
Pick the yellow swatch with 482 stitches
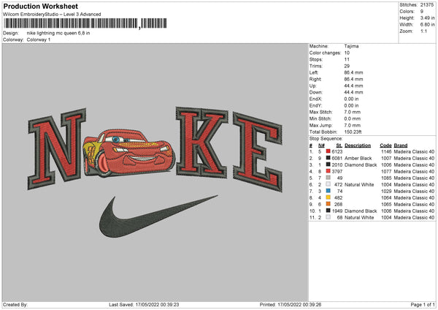click(328, 197)
